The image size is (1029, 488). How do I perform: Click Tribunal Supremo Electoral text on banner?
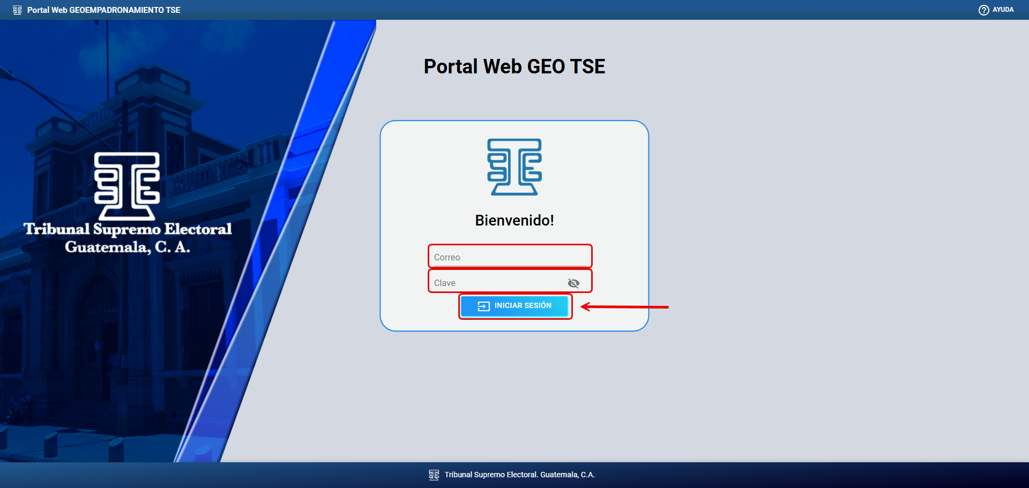click(x=128, y=229)
